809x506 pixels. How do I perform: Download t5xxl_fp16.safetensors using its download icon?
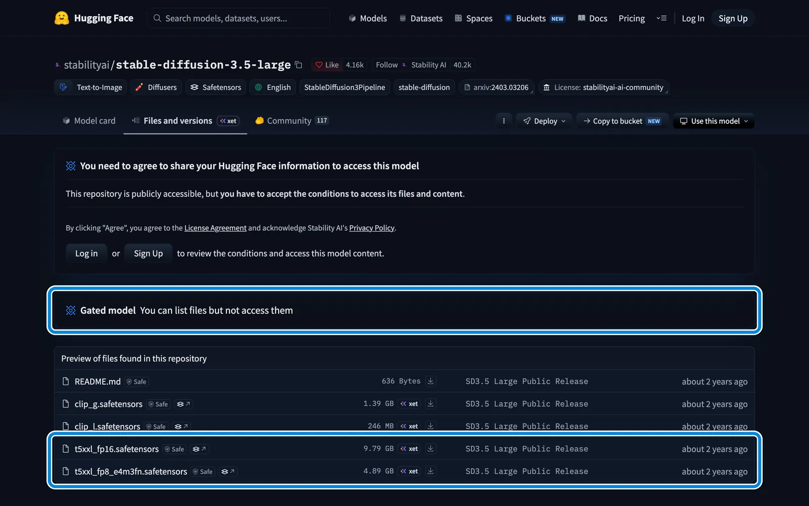coord(430,449)
